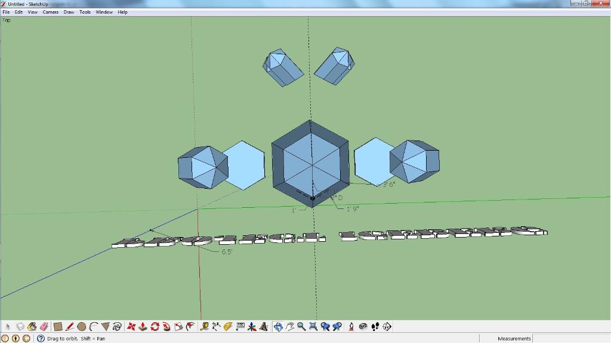The width and height of the screenshot is (611, 343).
Task: Click the third round status bar icon
Action: click(x=26, y=338)
